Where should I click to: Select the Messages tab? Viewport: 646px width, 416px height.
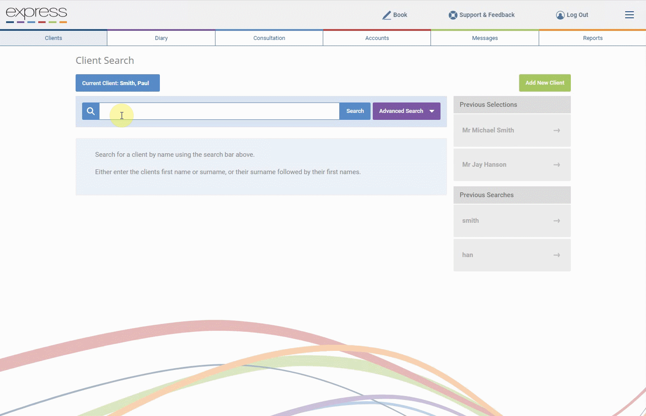[485, 38]
